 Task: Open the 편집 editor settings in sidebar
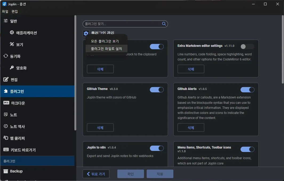coord(37,80)
